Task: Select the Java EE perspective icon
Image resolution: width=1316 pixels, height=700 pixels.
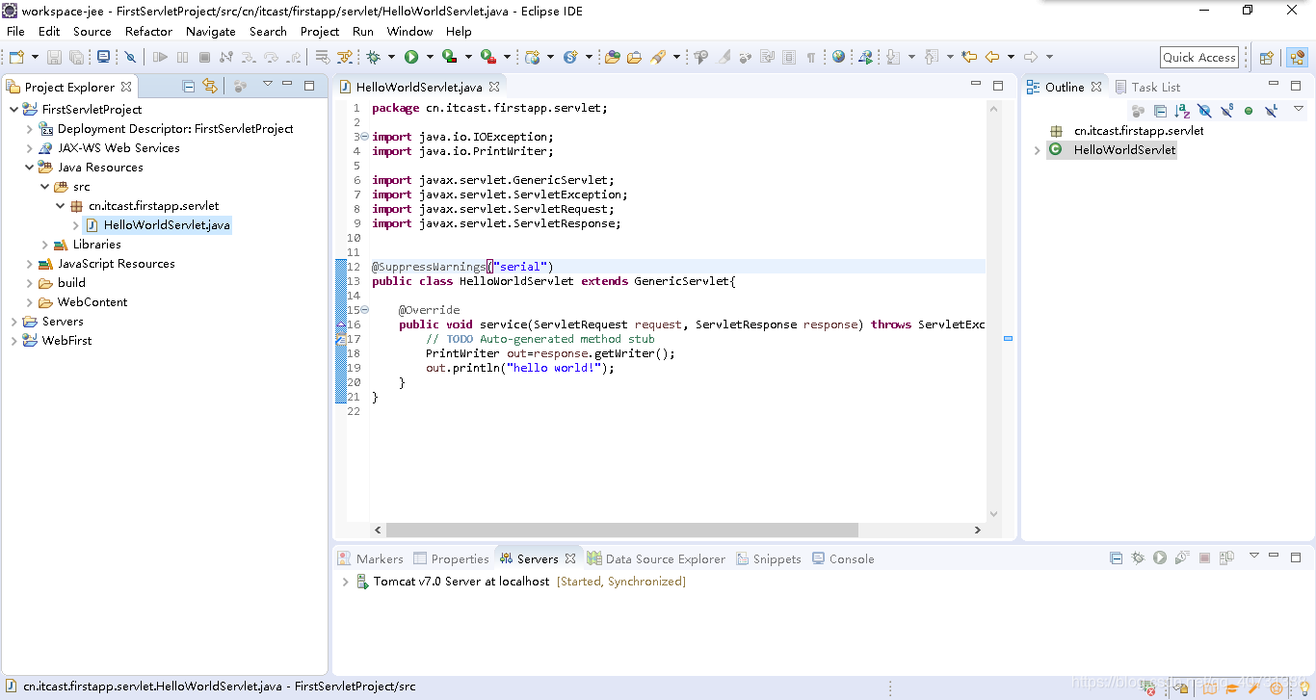Action: coord(1297,57)
